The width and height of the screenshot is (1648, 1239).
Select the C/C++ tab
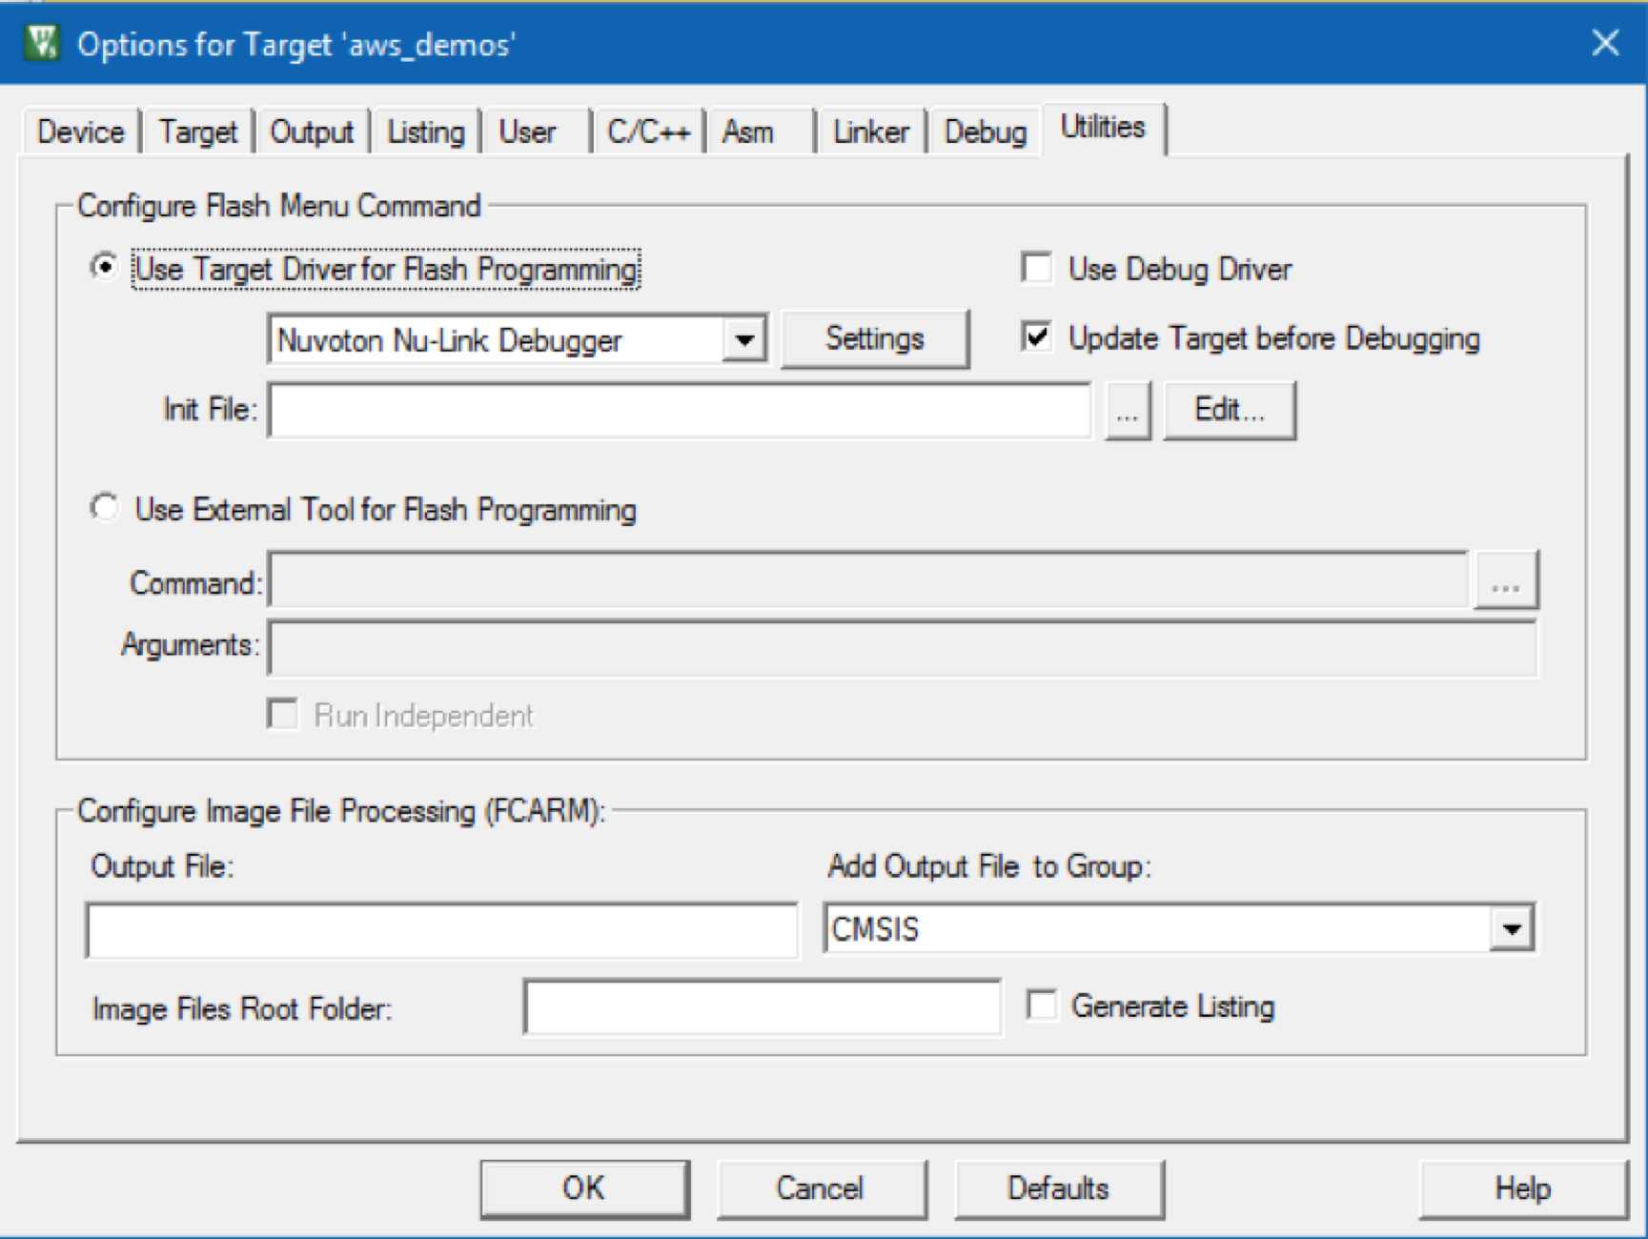pyautogui.click(x=648, y=132)
